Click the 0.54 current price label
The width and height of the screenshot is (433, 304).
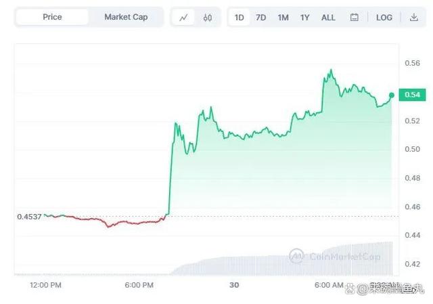[x=412, y=95]
